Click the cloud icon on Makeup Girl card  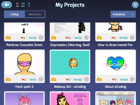point(53,79)
